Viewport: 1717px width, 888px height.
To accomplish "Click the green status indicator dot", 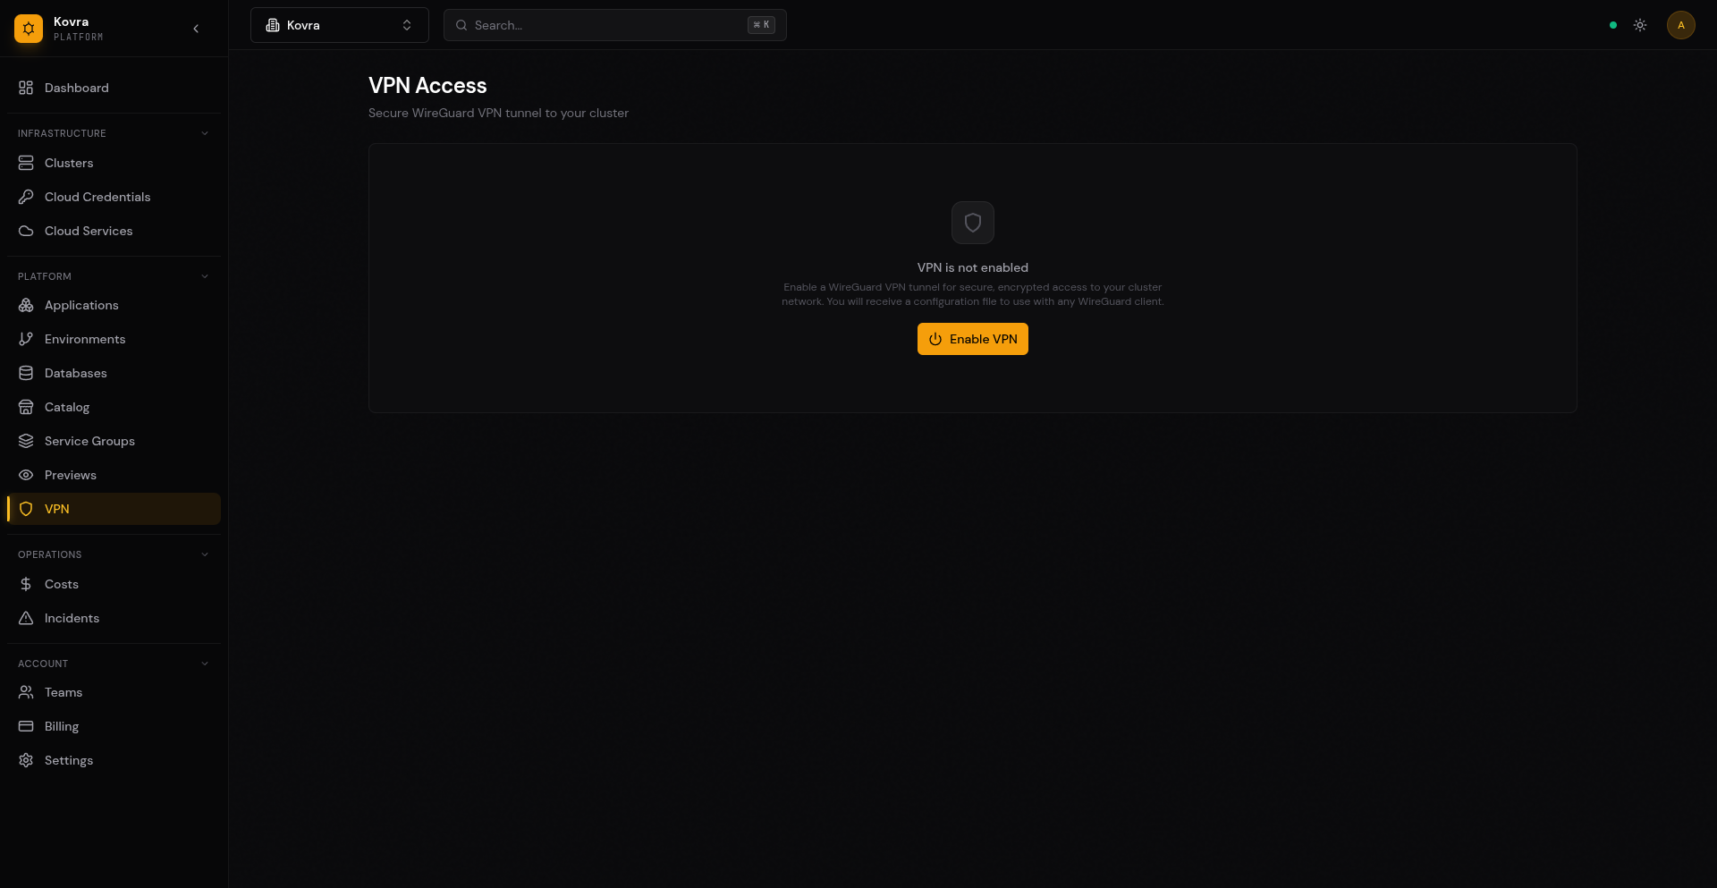I will point(1613,25).
